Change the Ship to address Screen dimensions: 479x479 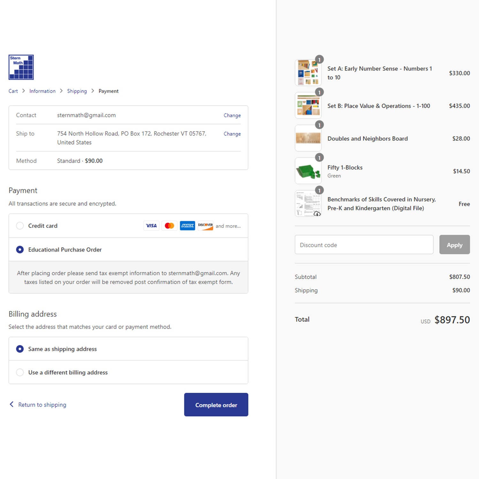click(x=232, y=134)
